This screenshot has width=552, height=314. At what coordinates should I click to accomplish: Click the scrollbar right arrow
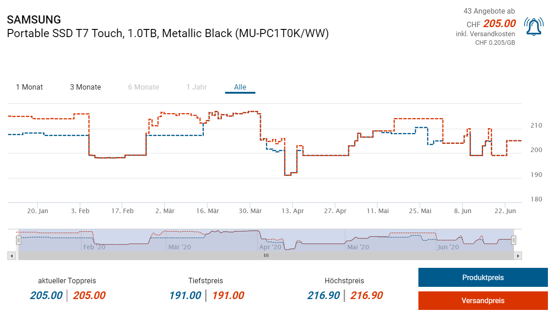tap(518, 256)
